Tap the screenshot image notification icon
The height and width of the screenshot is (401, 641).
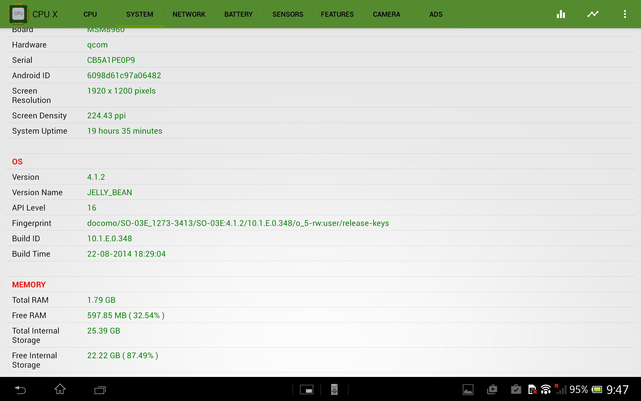(x=468, y=390)
